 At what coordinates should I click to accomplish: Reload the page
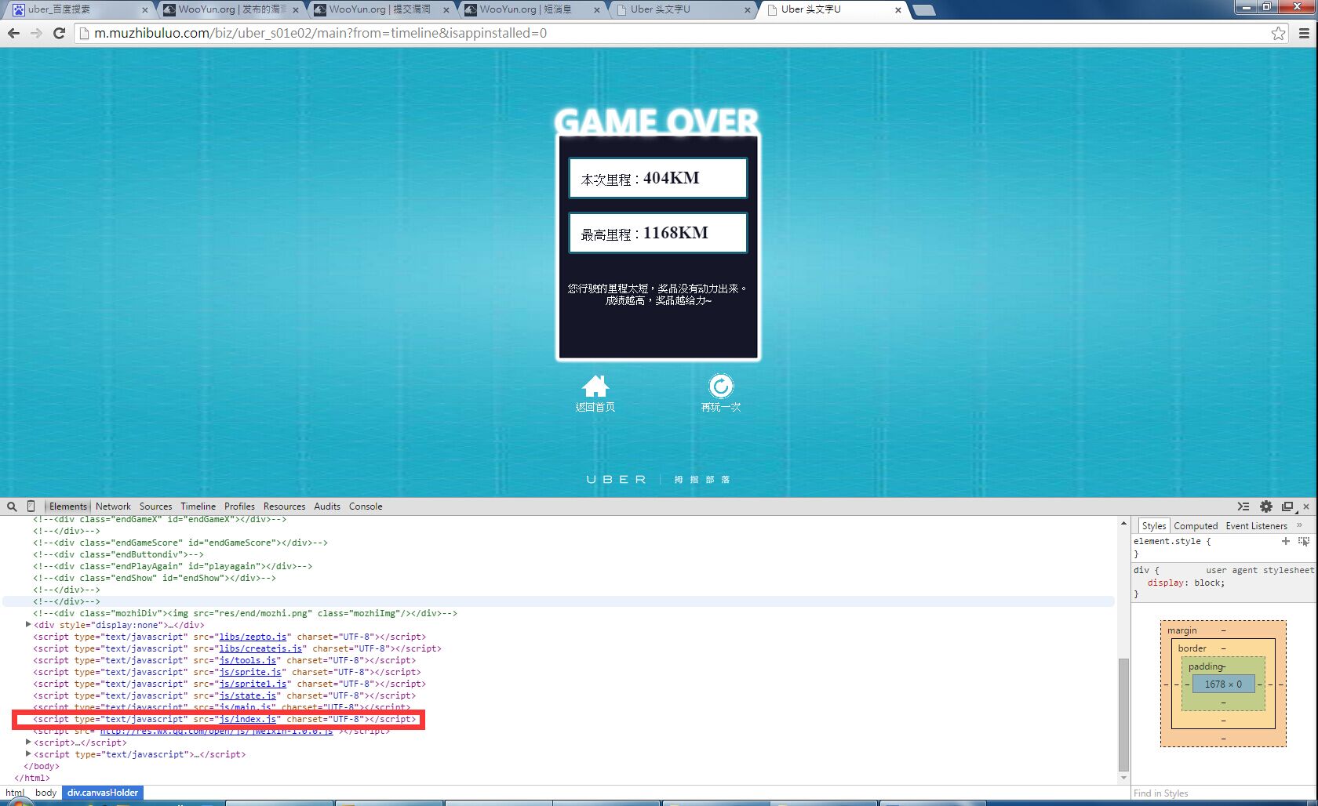(59, 33)
